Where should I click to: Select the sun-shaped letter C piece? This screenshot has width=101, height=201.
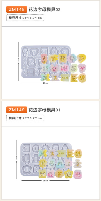pos(43,163)
